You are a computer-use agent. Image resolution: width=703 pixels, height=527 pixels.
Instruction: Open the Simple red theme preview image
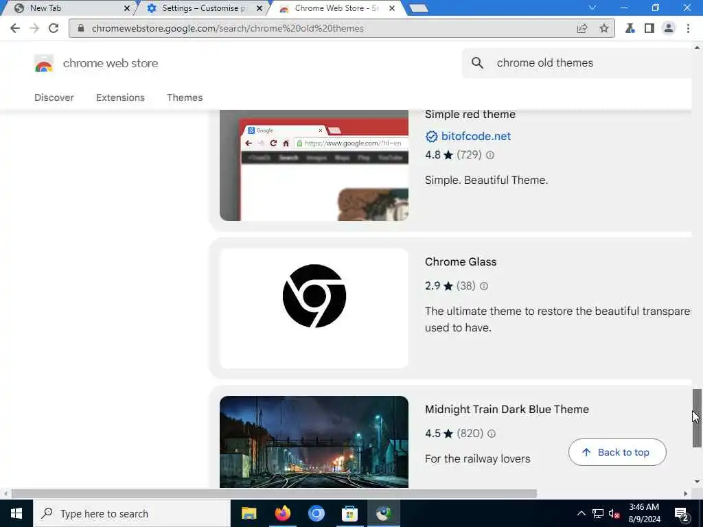click(314, 165)
